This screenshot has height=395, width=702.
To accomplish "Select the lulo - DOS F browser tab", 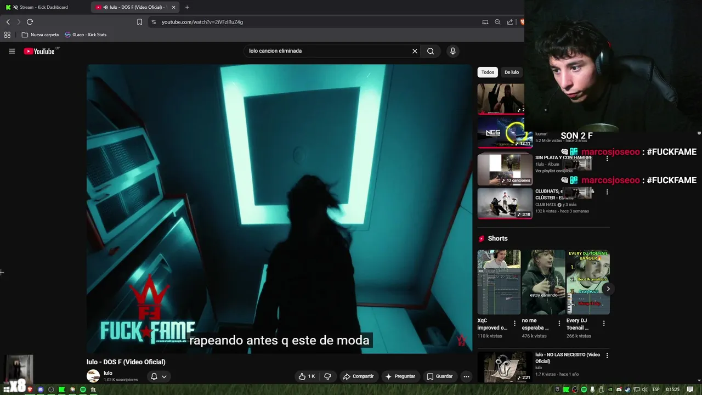I will [x=135, y=7].
